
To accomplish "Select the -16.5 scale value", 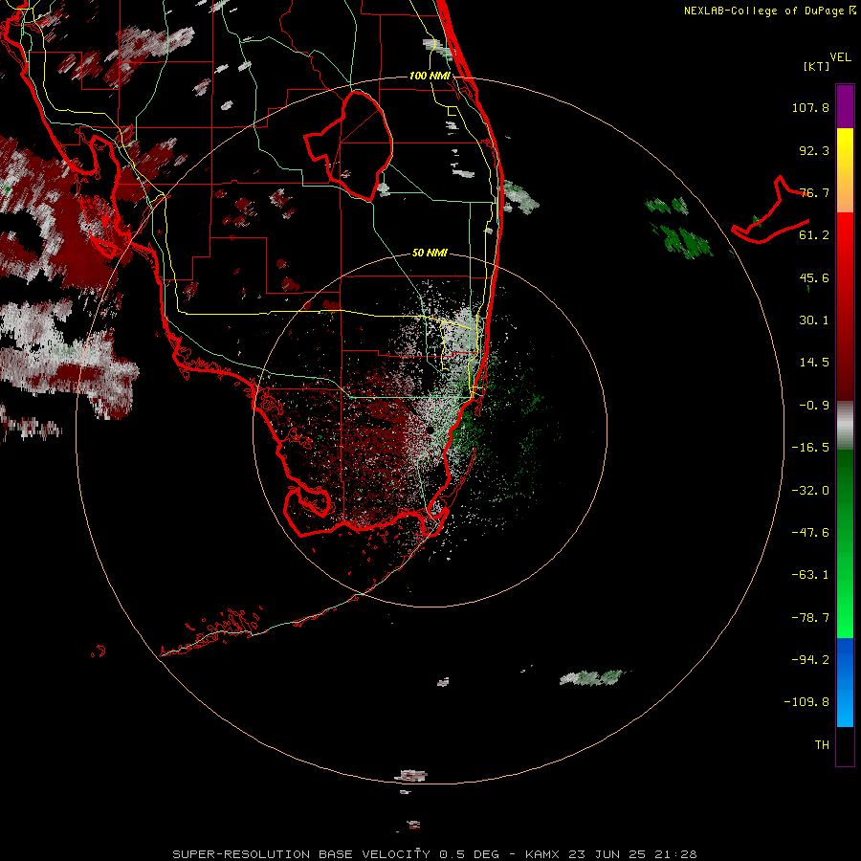I will 810,448.
